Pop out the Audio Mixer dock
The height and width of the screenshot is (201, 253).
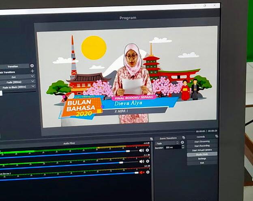pos(151,138)
